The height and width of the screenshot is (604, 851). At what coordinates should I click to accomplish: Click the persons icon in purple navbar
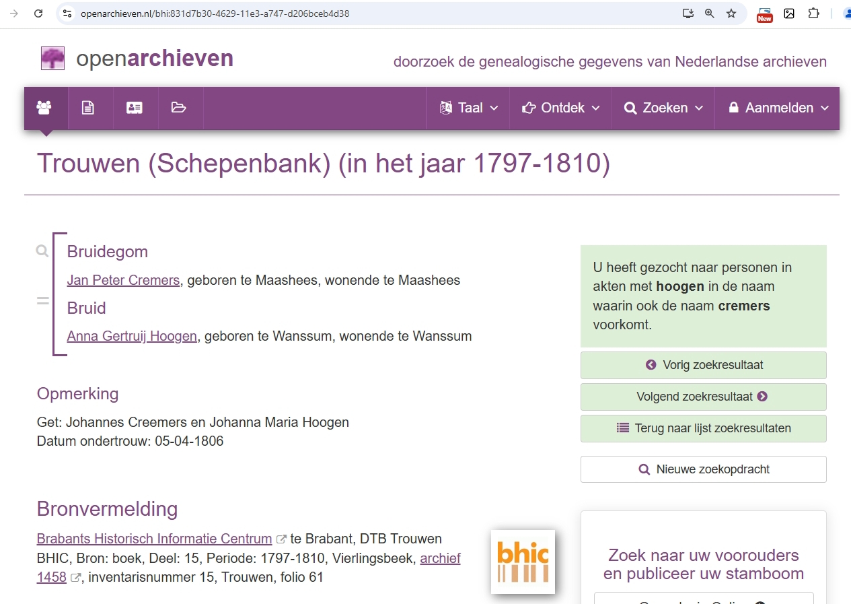(x=44, y=108)
